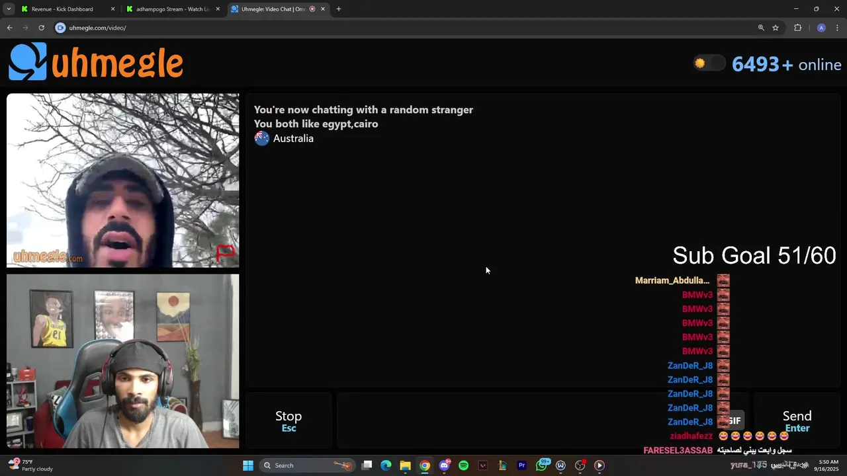Click the Stop button
The height and width of the screenshot is (476, 847).
289,421
